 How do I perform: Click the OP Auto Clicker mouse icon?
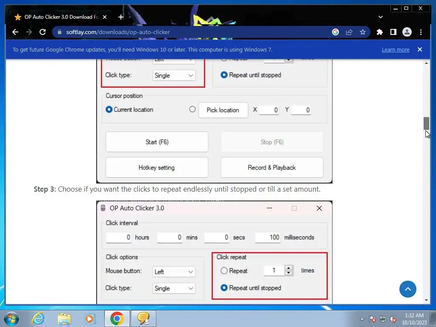click(103, 208)
